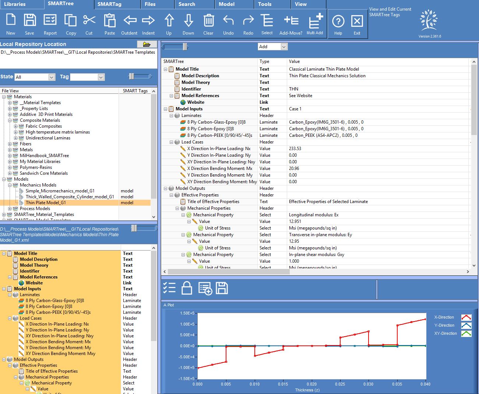
Task: Collapse Model Inputs in the SMARTree grid
Action: tap(165, 109)
